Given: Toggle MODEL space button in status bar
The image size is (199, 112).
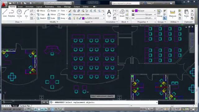Looking at the screenshot, I should 143,109.
